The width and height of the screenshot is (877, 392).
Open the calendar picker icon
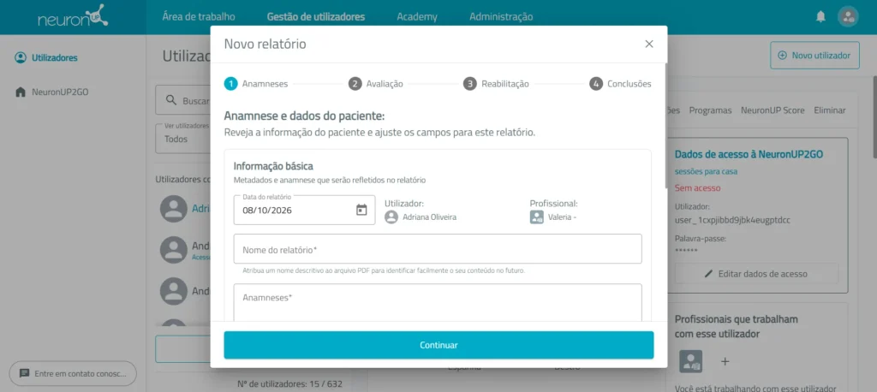click(361, 210)
